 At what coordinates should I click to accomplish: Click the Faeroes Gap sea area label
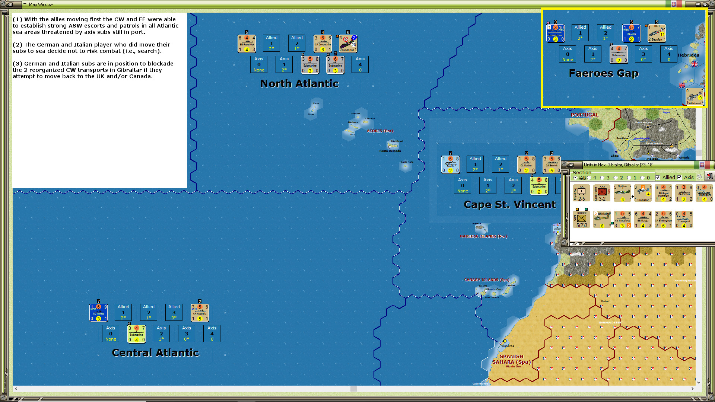click(x=604, y=73)
